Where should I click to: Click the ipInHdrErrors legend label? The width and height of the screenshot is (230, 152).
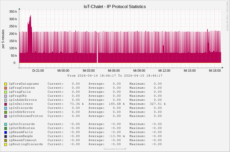coord(22,112)
